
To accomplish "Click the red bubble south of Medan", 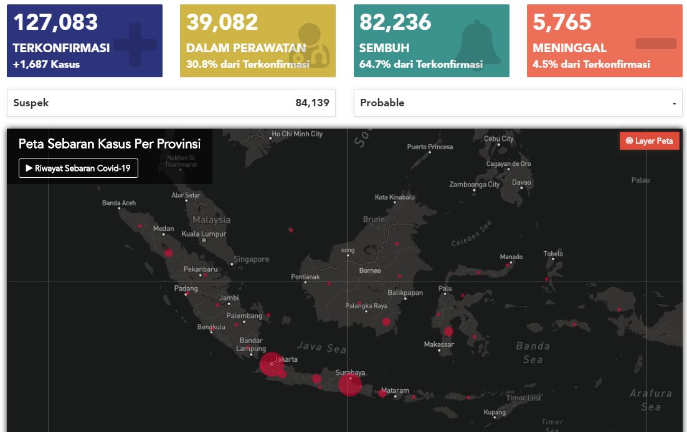I will tap(168, 253).
